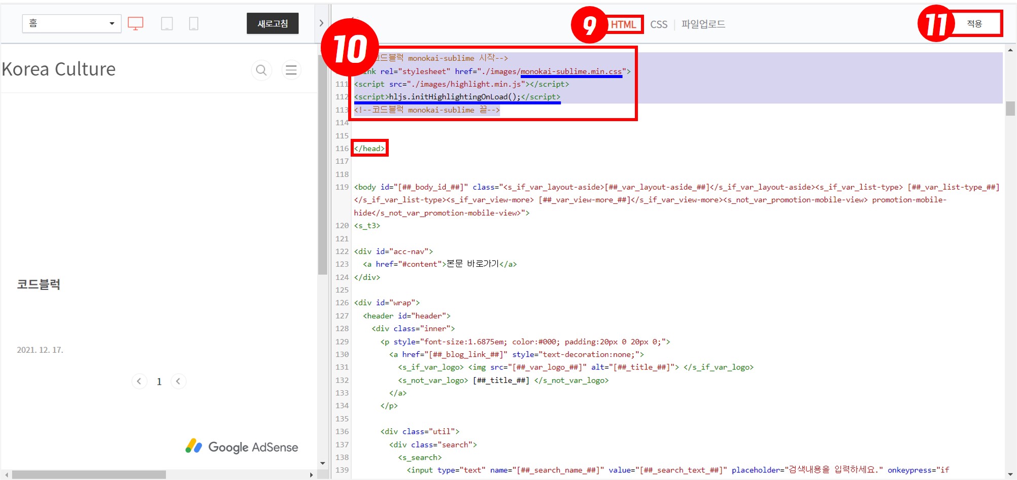Click <div class="search"> code line

[x=433, y=445]
